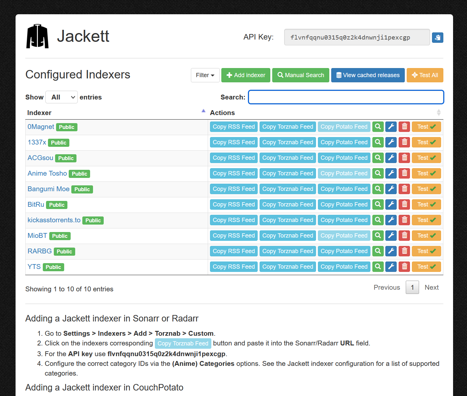Open the MioBT indexer link
467x396 pixels.
pos(37,236)
